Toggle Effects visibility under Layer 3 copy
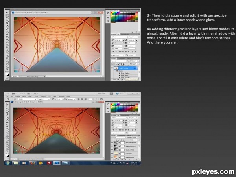This screenshot has width=236, height=177. tap(117, 71)
